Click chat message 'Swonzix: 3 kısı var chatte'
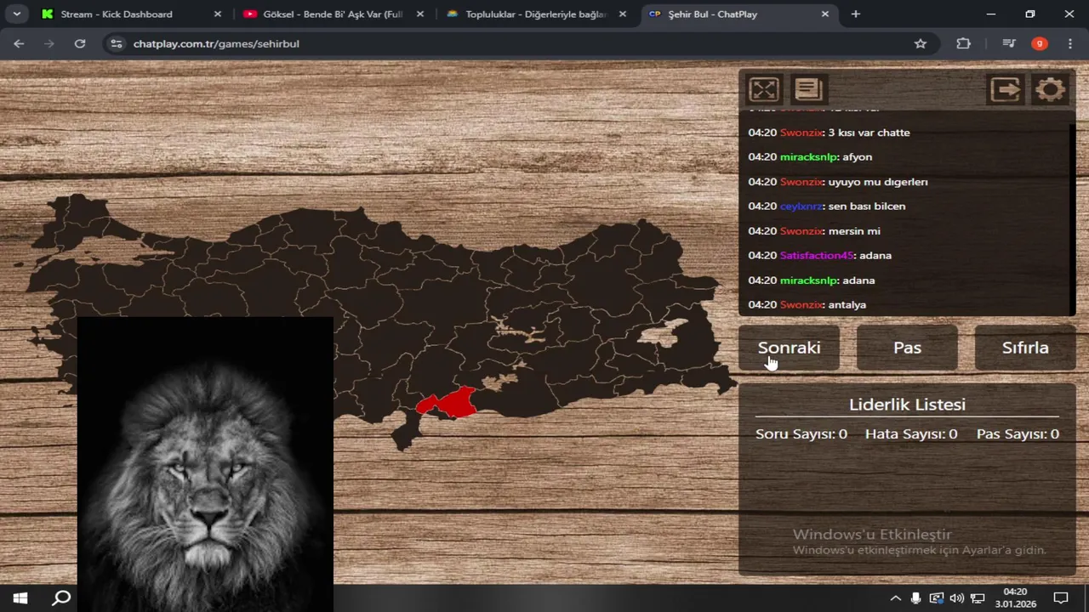 point(829,133)
